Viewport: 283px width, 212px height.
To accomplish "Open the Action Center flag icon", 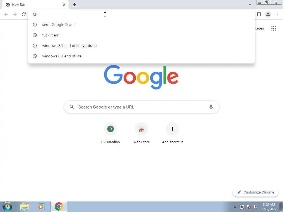I will pos(248,207).
